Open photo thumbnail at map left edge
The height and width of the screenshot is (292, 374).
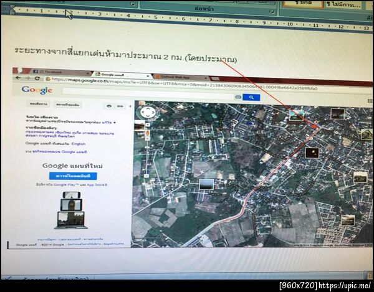(139, 126)
